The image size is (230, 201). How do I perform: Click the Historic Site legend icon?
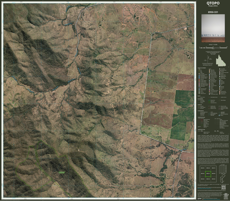(209, 70)
